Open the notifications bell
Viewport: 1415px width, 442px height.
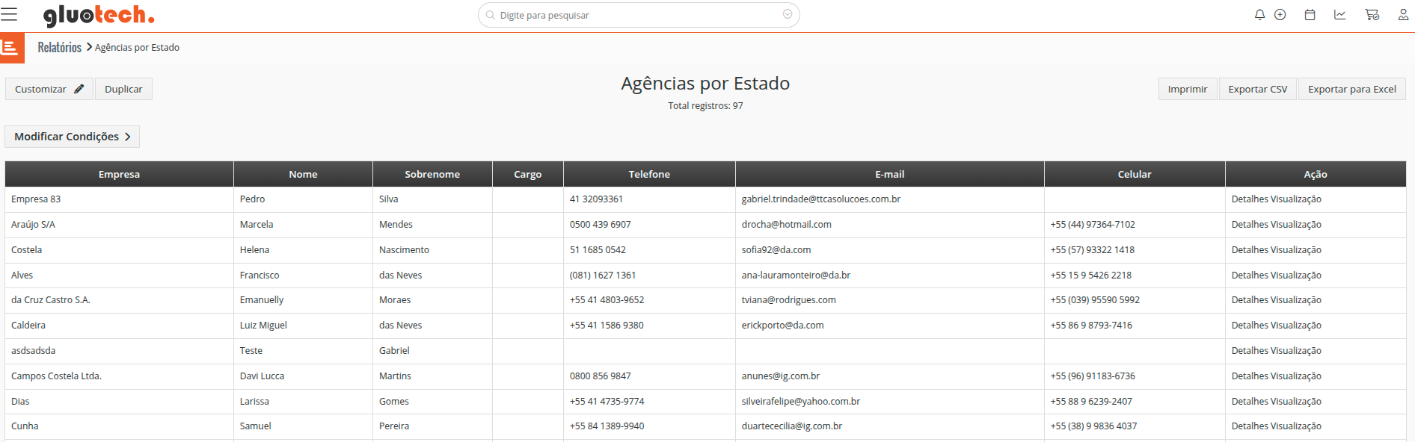point(1259,15)
